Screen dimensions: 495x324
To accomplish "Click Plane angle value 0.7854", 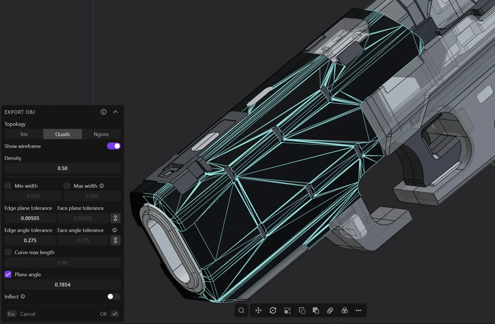I will 63,285.
